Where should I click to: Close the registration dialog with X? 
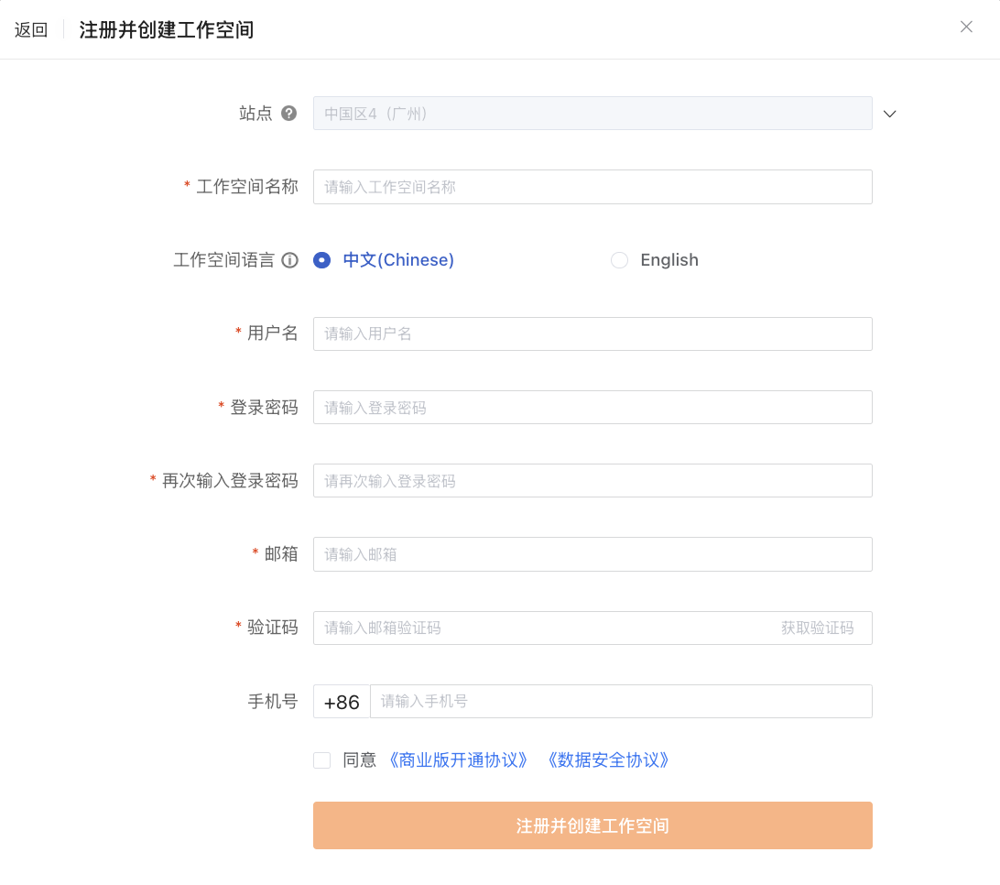point(966,27)
